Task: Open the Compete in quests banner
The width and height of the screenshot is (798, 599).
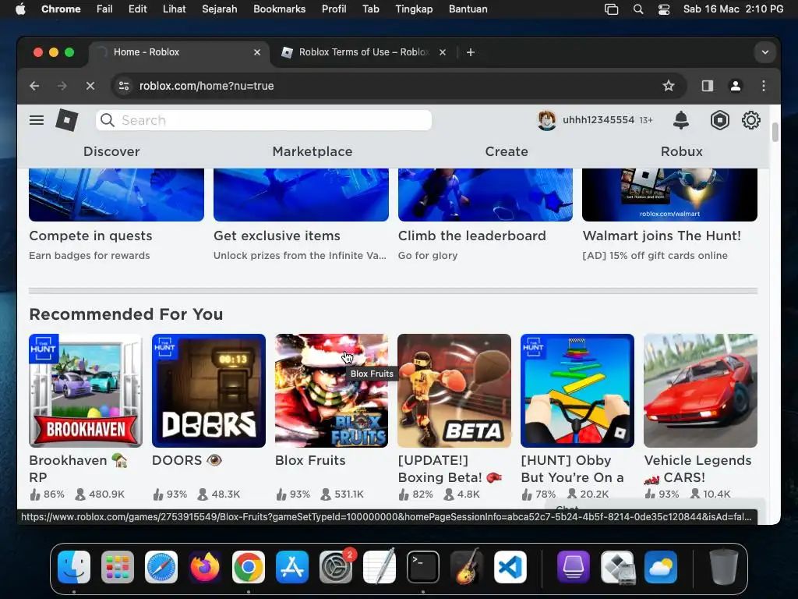Action: (x=117, y=195)
